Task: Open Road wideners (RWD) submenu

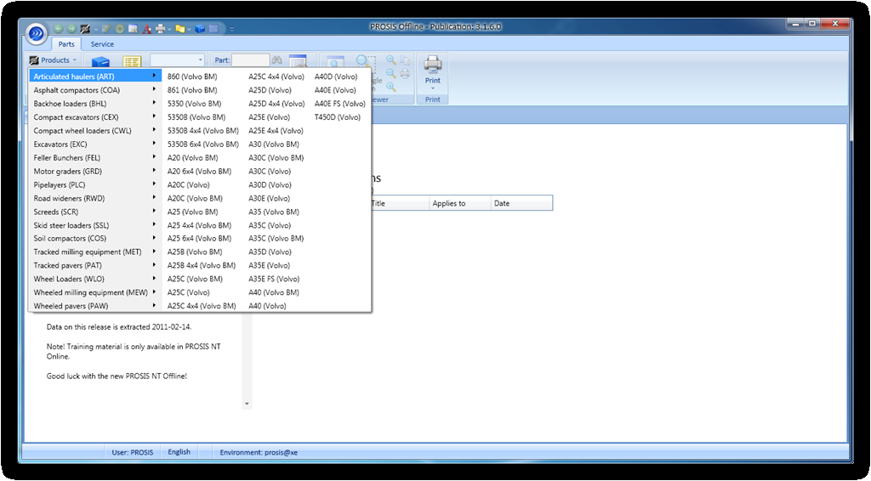Action: coord(95,198)
